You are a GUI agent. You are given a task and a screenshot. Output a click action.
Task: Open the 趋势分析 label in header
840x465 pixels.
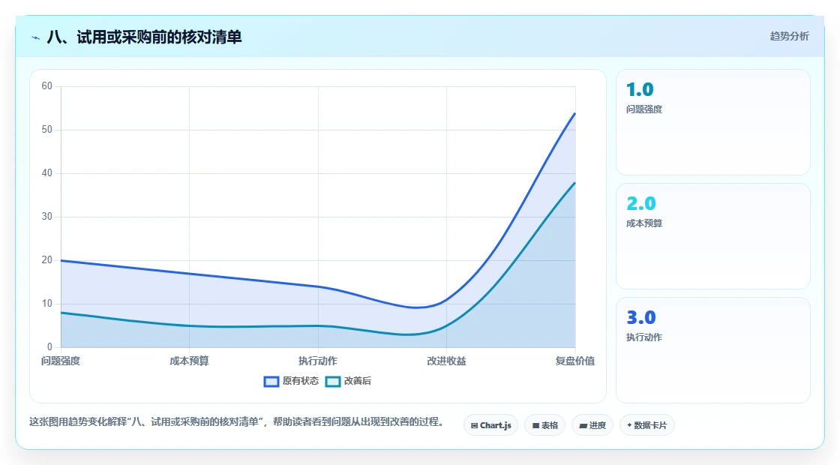[x=789, y=37]
